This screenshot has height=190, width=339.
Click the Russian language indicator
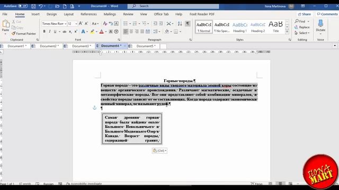[x=48, y=184]
